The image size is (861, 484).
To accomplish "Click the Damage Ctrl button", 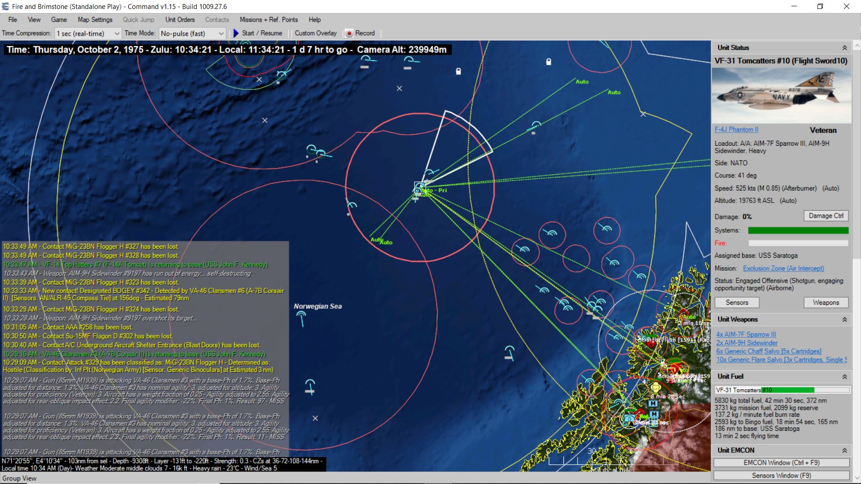I will coord(826,216).
